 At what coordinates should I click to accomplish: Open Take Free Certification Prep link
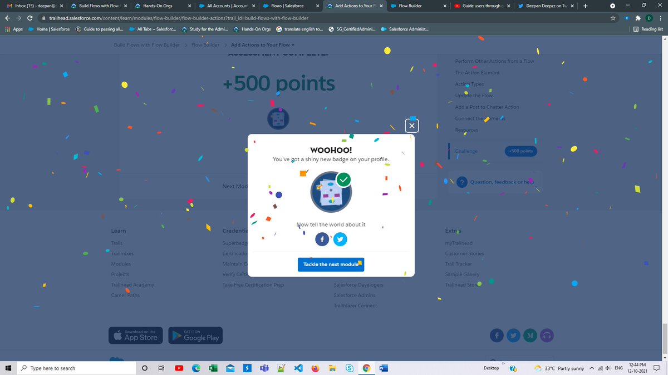click(x=253, y=285)
